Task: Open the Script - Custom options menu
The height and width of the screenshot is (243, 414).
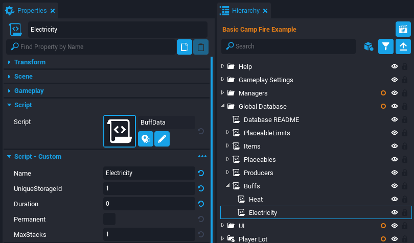Action: [x=202, y=157]
